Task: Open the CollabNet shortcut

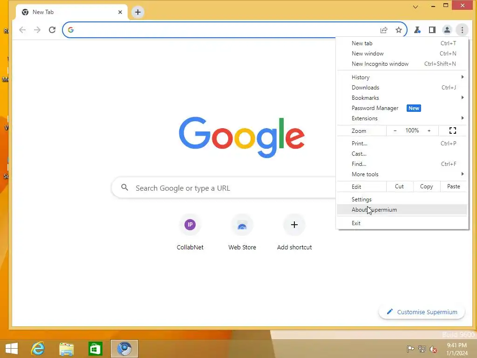Action: pos(190,232)
